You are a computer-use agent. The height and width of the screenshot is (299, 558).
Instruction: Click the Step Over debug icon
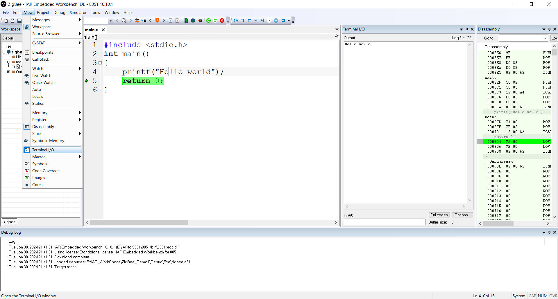tap(236, 20)
